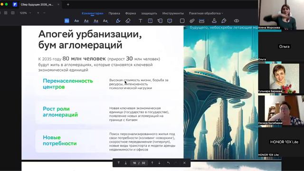Open the 123% zoom level dropdown
This screenshot has width=304, height=171.
[25, 13]
